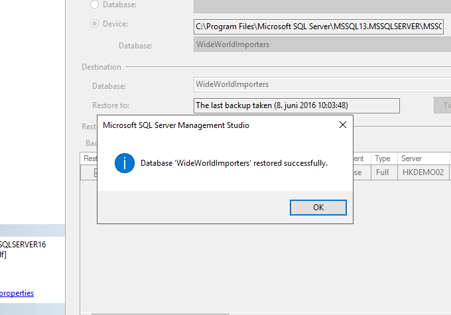Open the Destination Database WideWorldImporters combo box
The height and width of the screenshot is (315, 451).
[x=322, y=84]
